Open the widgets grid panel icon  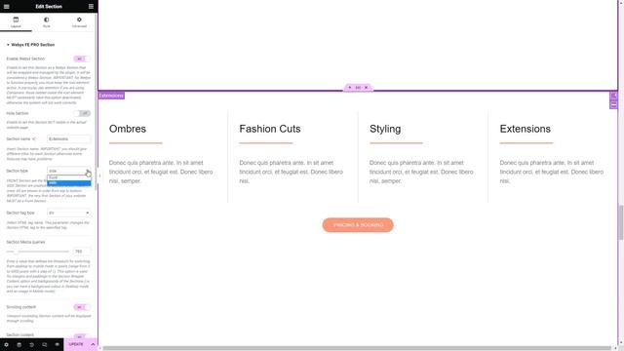91,7
